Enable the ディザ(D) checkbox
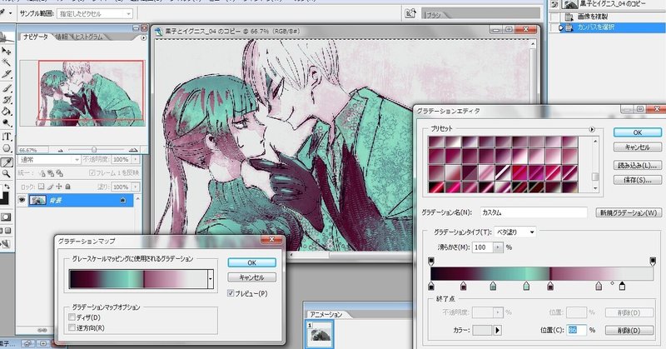Image resolution: width=666 pixels, height=349 pixels. click(x=72, y=317)
